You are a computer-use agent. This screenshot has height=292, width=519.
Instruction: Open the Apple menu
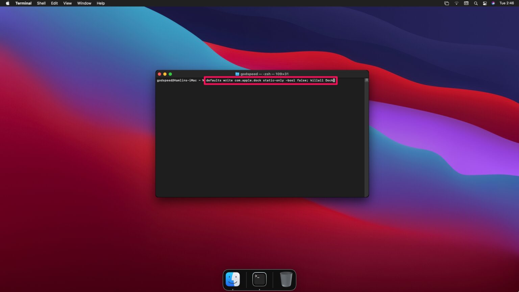(7, 3)
